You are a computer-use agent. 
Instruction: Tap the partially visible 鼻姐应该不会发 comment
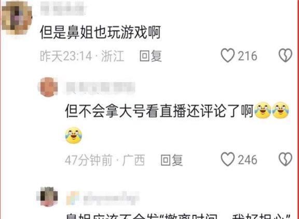[178, 216]
